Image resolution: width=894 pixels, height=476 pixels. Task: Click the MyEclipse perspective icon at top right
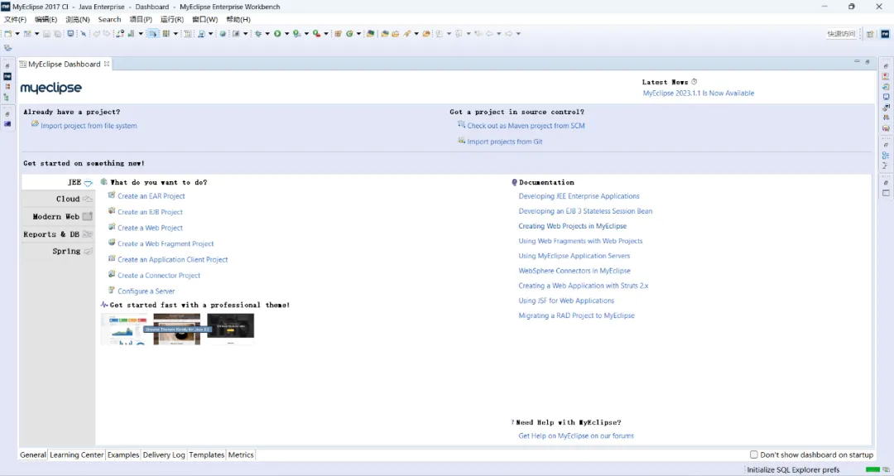(x=885, y=34)
